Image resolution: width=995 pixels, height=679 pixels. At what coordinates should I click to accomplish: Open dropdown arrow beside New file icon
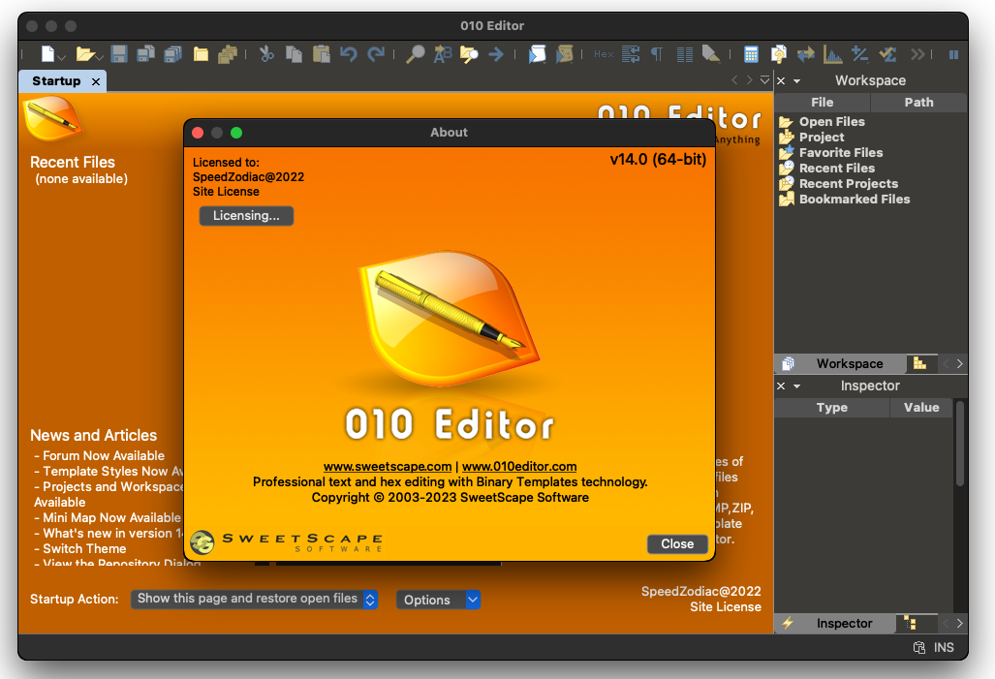click(61, 56)
